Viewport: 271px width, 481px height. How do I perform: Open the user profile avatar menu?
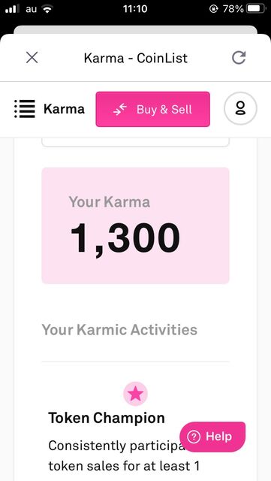coord(241,108)
